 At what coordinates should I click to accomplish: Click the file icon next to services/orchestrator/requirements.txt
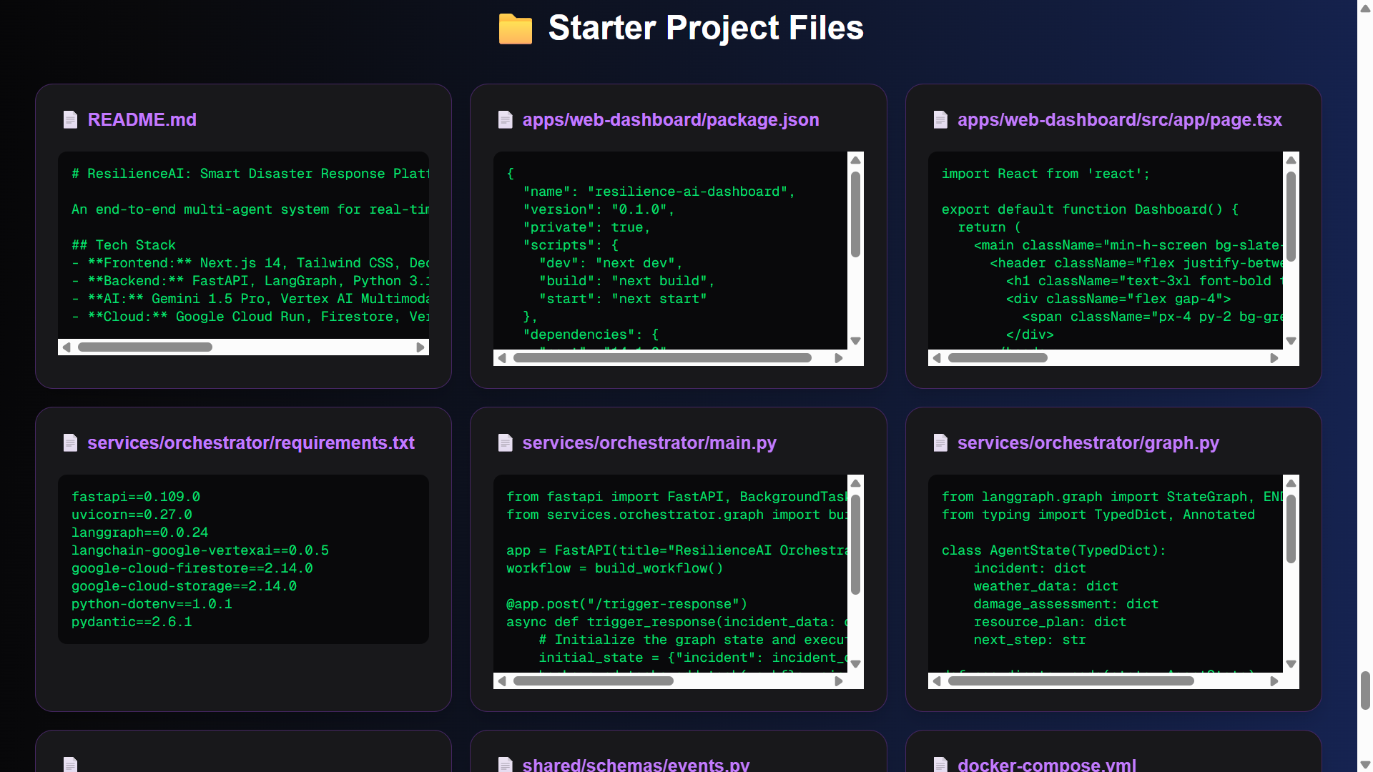(x=70, y=442)
